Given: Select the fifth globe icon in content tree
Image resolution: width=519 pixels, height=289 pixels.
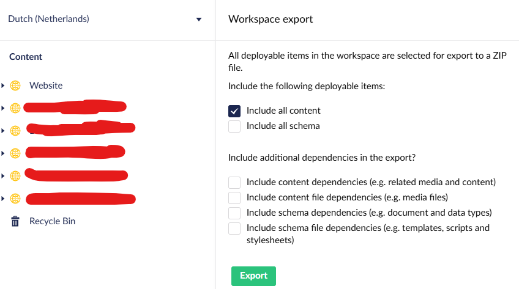Looking at the screenshot, I should (x=15, y=176).
